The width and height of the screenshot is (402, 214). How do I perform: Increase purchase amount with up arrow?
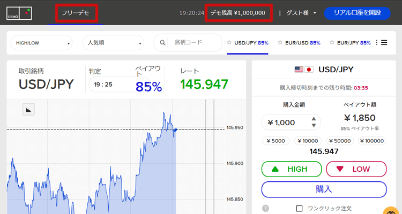point(314,119)
